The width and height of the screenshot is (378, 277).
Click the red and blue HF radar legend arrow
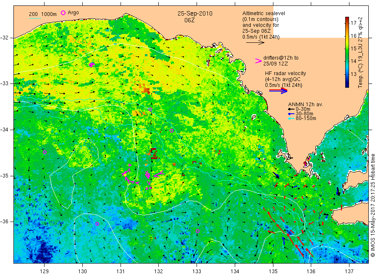[x=278, y=91]
